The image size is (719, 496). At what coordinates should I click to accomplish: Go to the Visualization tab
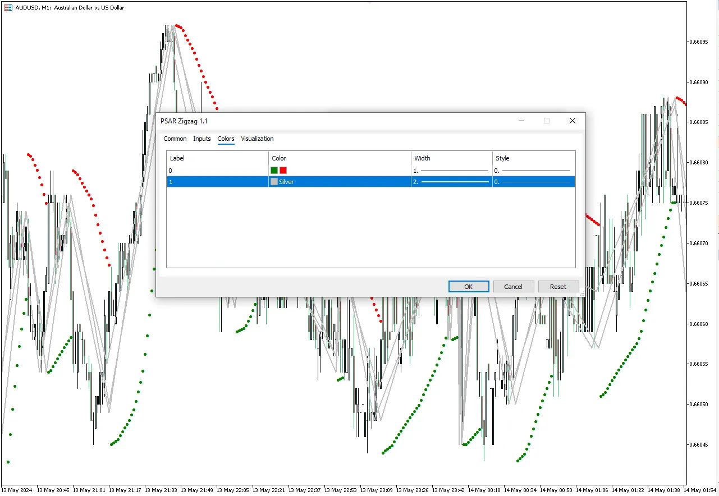257,139
